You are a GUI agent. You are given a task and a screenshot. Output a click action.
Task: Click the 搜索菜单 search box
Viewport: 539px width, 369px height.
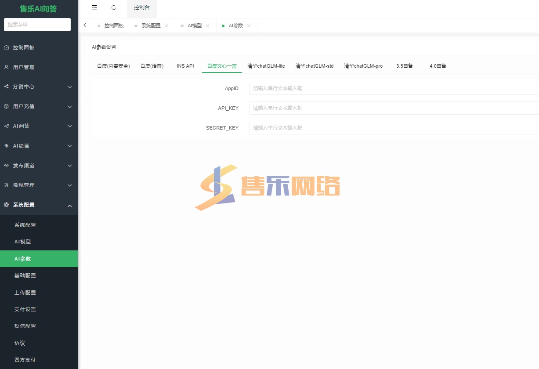point(37,25)
